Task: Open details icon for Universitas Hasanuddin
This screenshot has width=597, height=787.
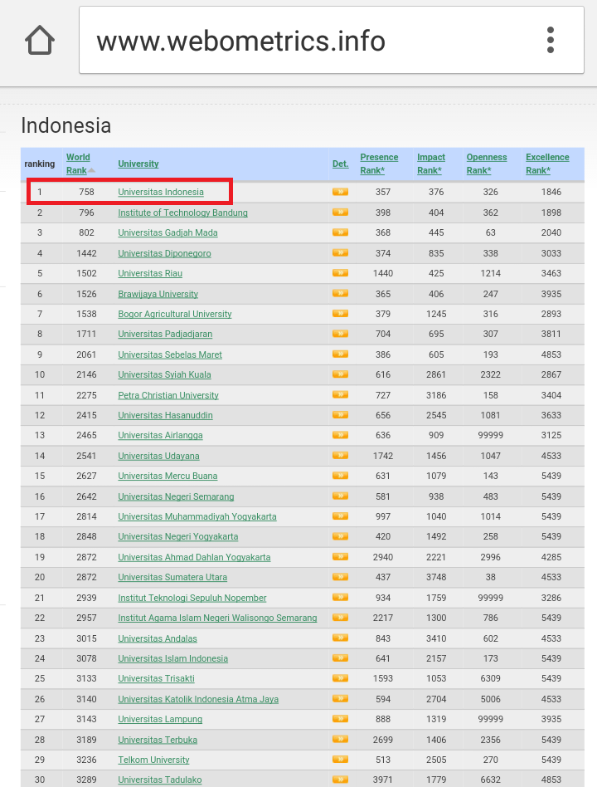Action: [340, 415]
